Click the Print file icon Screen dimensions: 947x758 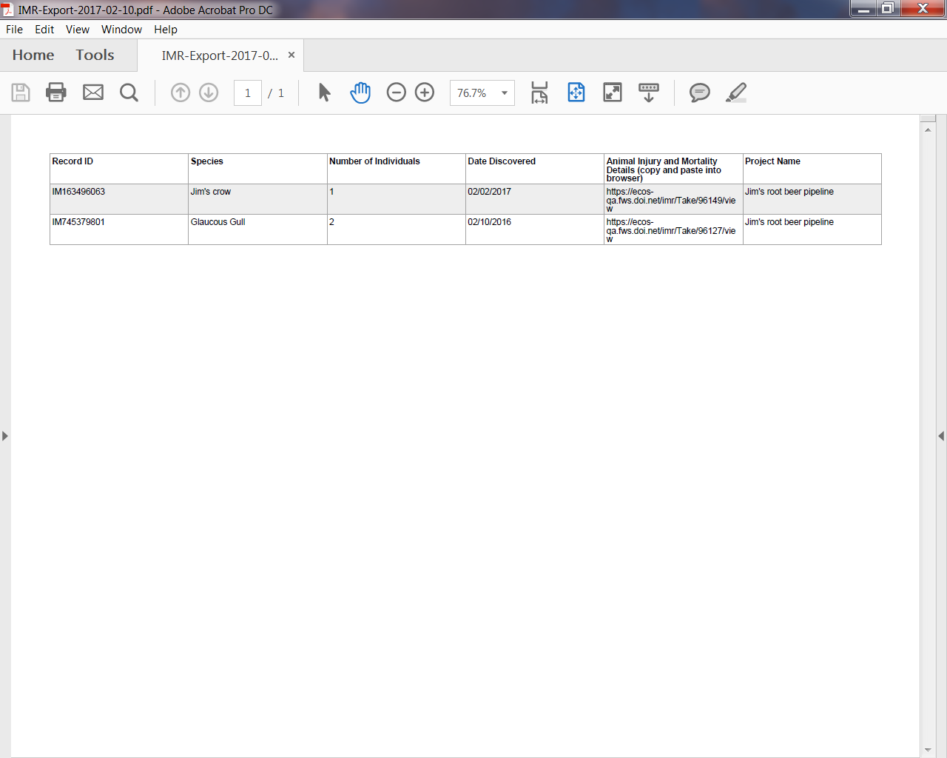tap(56, 93)
